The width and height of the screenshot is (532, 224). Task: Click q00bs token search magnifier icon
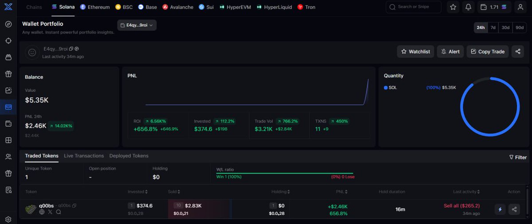coord(59,212)
